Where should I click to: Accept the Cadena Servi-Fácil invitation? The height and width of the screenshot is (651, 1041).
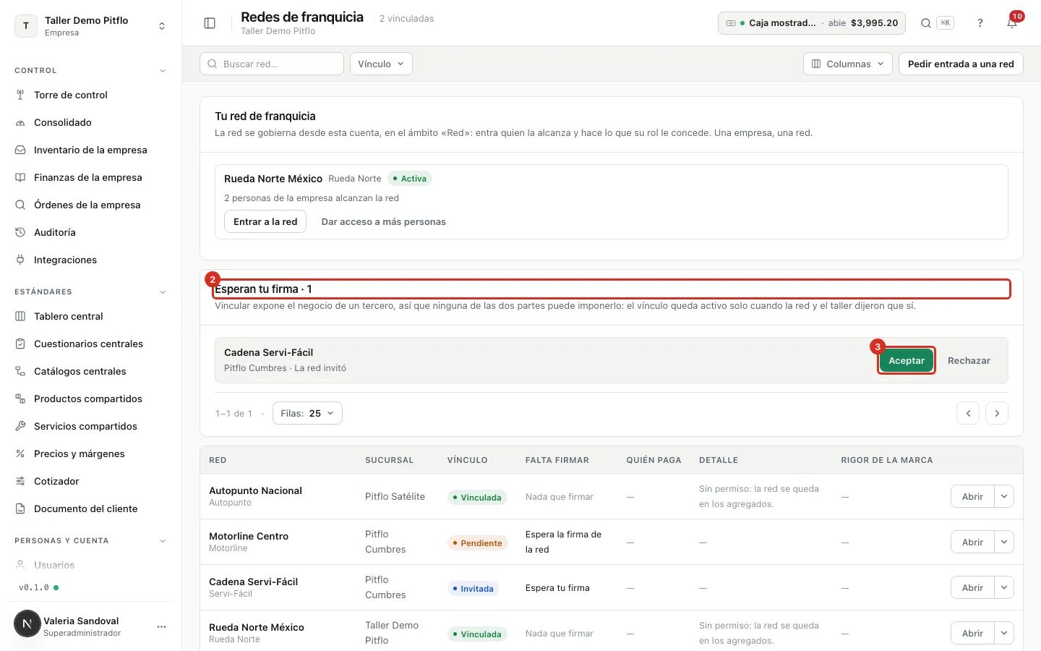(907, 360)
